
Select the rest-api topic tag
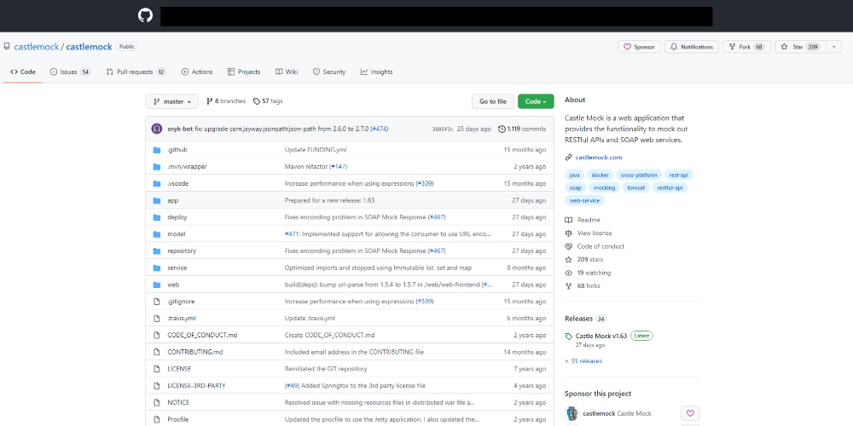[x=679, y=175]
